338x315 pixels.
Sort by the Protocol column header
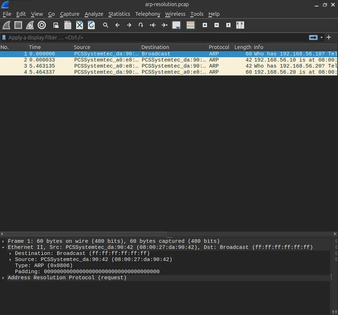[x=220, y=47]
